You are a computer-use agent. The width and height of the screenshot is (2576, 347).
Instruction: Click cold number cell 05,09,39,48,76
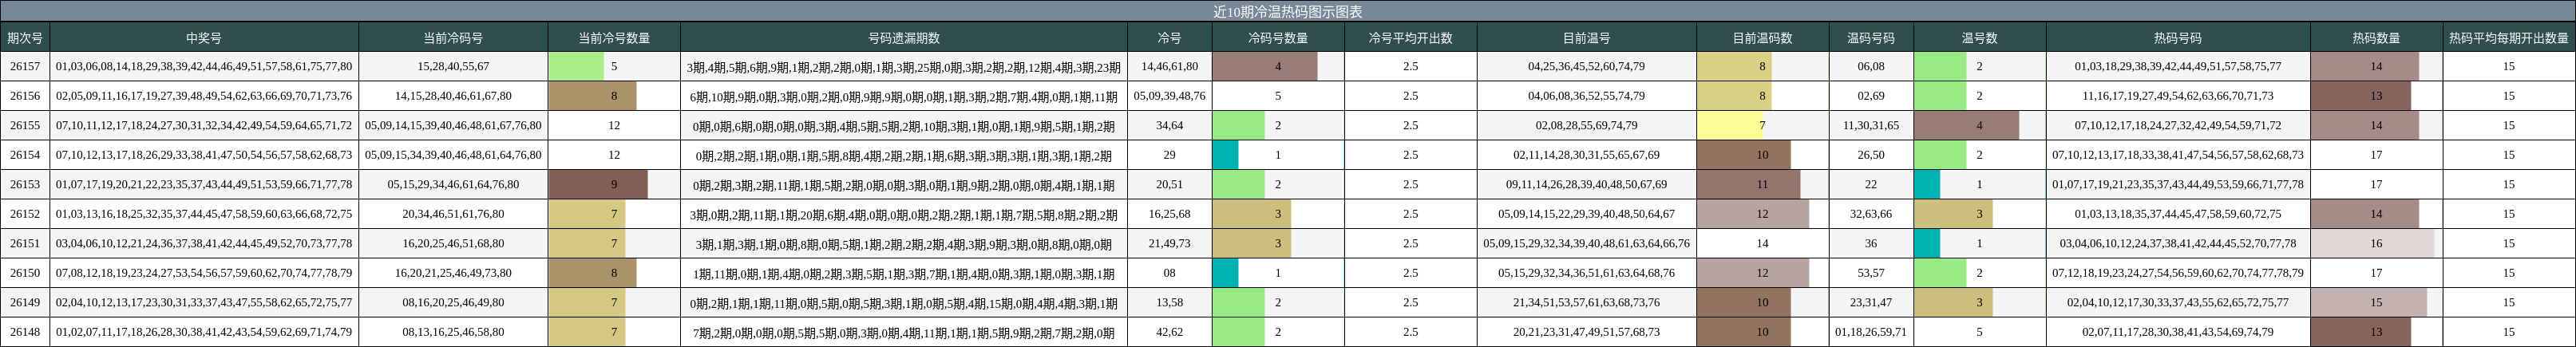(1169, 96)
